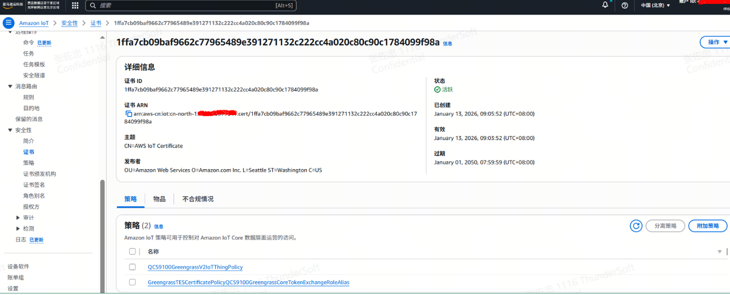
Task: Open 证书颁发机构 in the sidebar
Action: [39, 174]
